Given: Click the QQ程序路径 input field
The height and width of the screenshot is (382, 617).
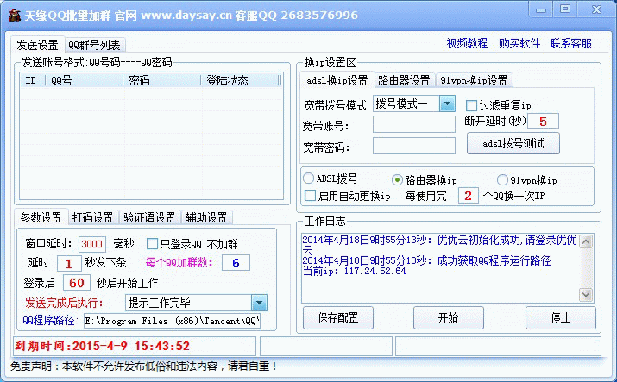Looking at the screenshot, I should pyautogui.click(x=172, y=321).
